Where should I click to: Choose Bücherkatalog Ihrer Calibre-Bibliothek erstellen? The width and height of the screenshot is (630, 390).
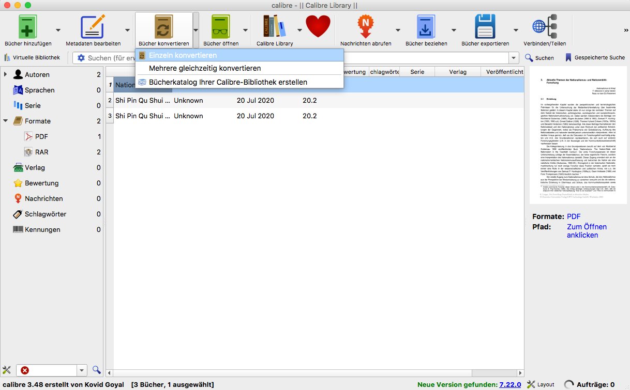(239, 82)
